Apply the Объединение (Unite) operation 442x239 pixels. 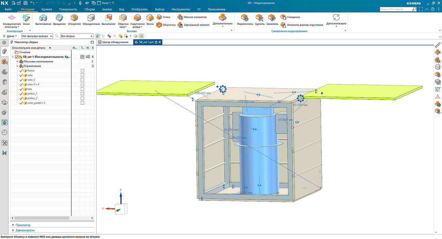91,20
